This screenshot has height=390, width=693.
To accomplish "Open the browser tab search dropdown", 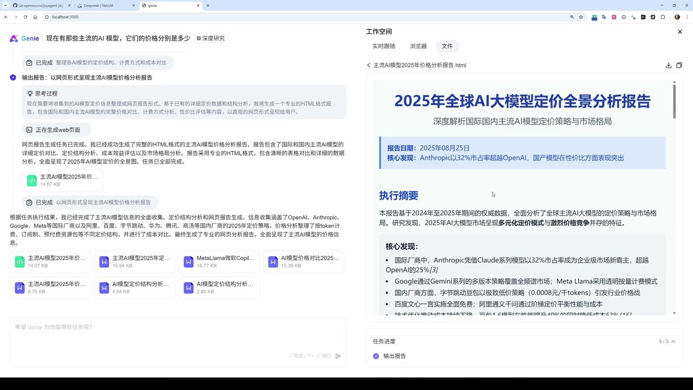I will coord(5,5).
